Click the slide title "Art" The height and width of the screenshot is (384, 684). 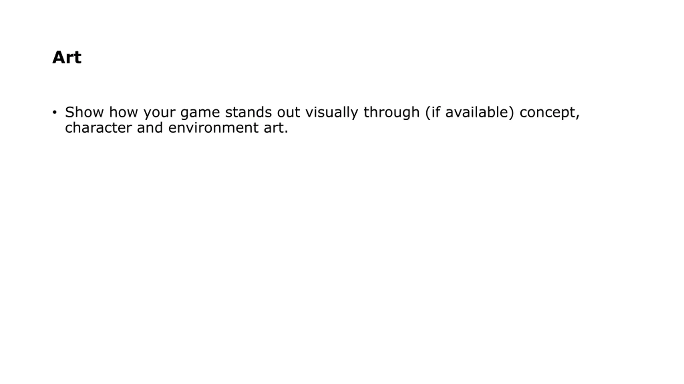click(67, 57)
